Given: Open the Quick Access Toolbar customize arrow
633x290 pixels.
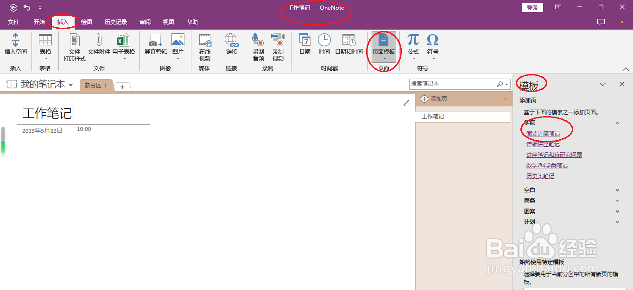Looking at the screenshot, I should [40, 8].
